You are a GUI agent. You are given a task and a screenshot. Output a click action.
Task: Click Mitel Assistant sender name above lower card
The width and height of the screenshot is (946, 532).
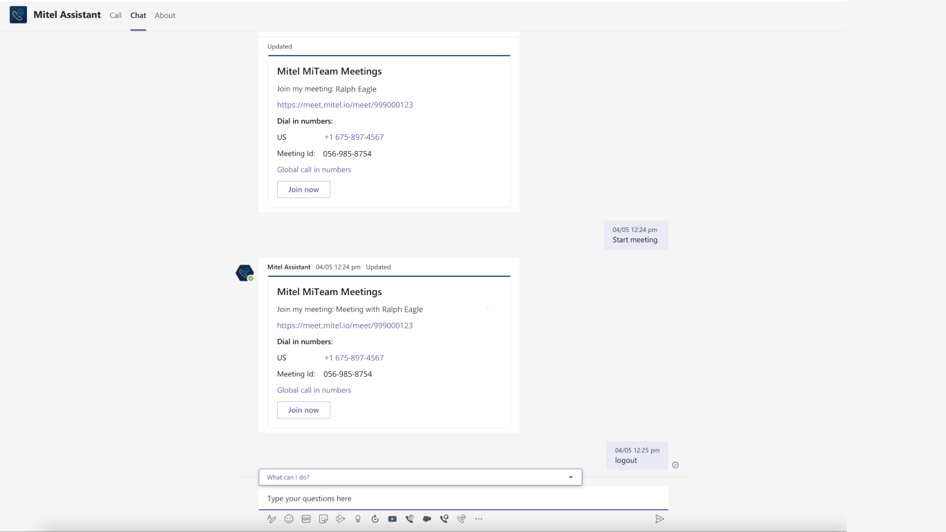(289, 267)
